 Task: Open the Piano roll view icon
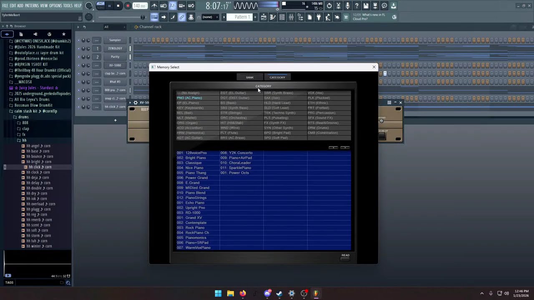[x=273, y=17]
